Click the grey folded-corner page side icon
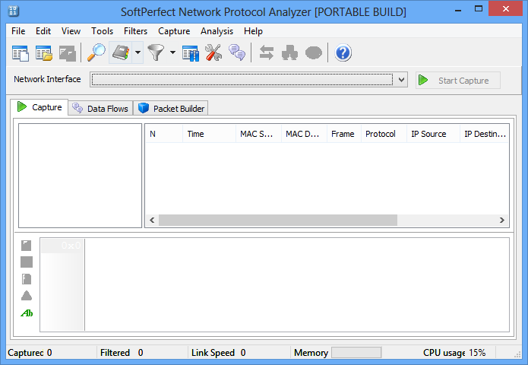The width and height of the screenshot is (528, 365). click(x=27, y=246)
